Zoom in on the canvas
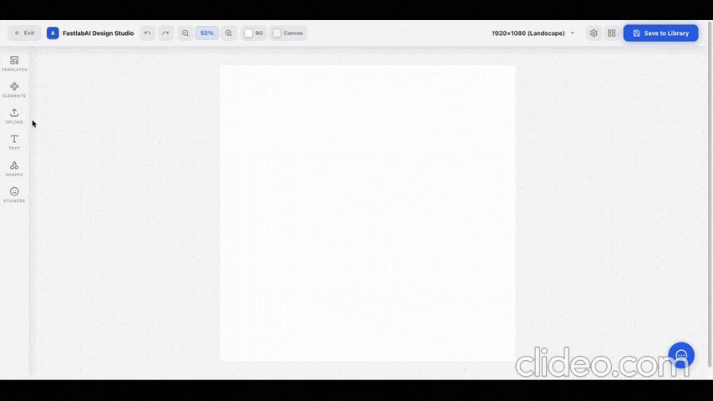This screenshot has width=713, height=401. 229,33
